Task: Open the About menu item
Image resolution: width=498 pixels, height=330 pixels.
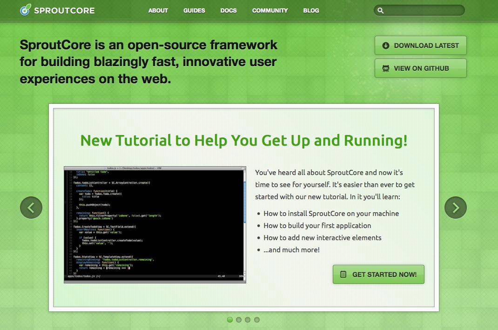Action: click(158, 10)
